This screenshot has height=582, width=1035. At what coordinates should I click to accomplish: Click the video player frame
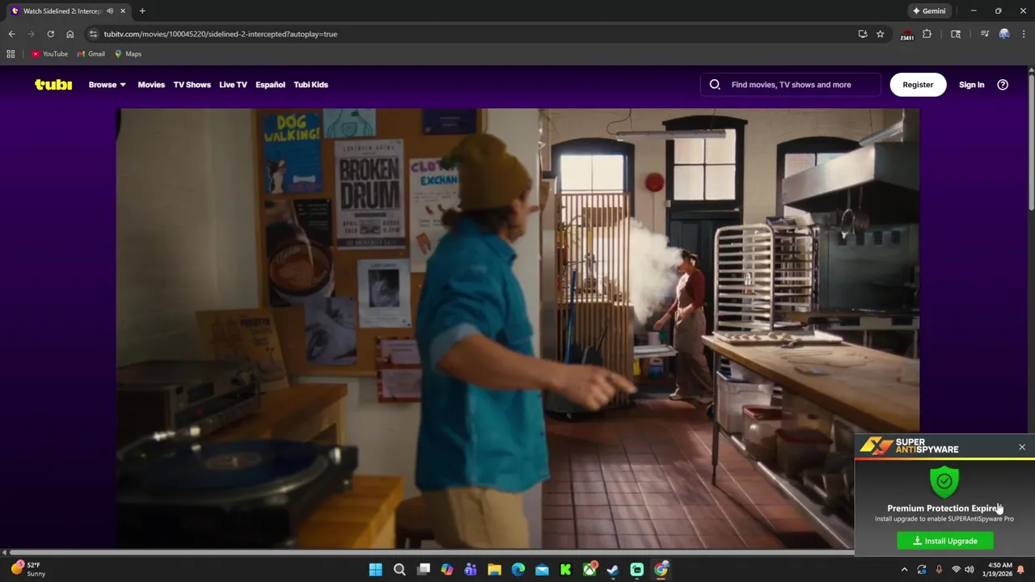pyautogui.click(x=517, y=328)
